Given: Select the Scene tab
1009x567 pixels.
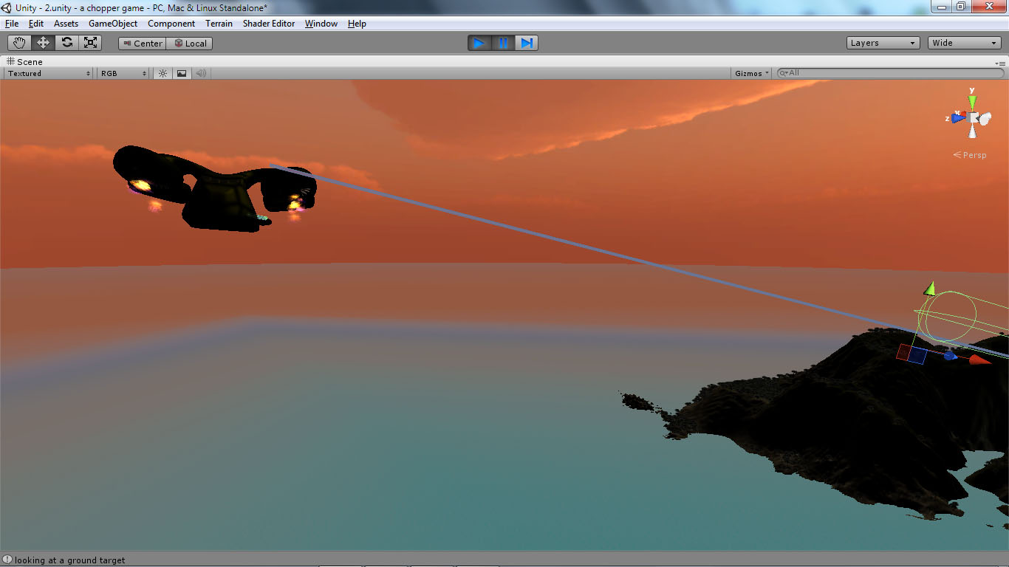Looking at the screenshot, I should [x=25, y=62].
